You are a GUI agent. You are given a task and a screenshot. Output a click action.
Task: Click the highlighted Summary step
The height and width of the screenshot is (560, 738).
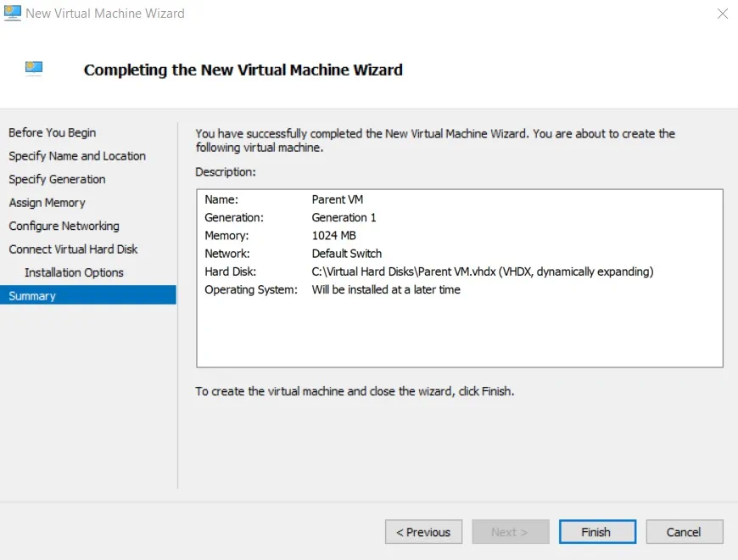(32, 296)
